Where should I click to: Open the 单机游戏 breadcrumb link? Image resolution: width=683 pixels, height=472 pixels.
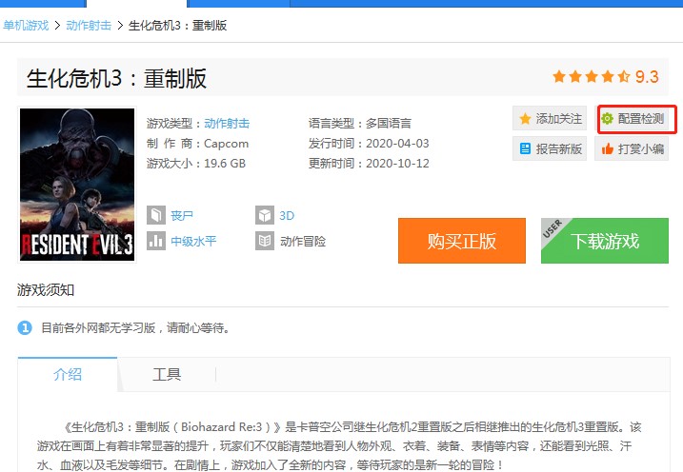tap(26, 26)
